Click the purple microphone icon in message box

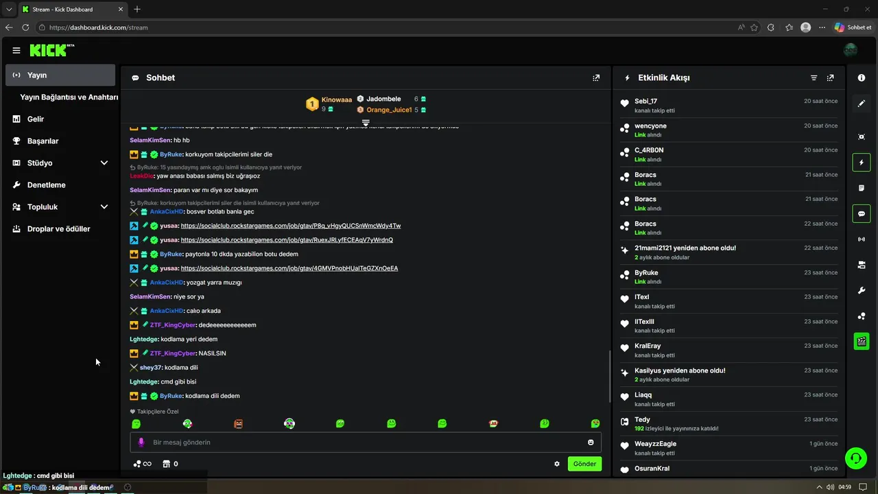pos(141,443)
